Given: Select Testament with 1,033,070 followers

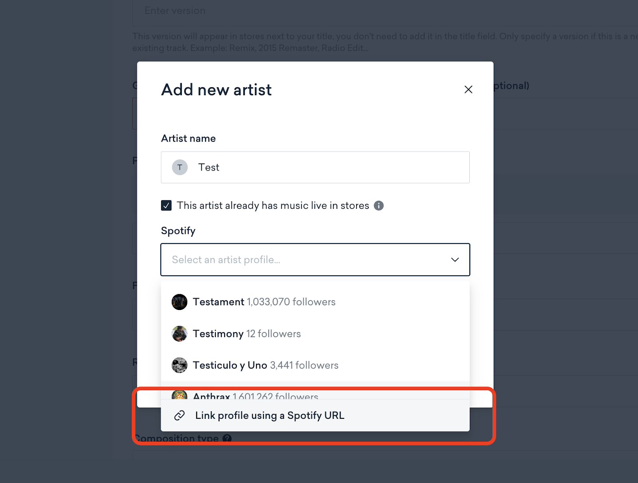Looking at the screenshot, I should [315, 302].
